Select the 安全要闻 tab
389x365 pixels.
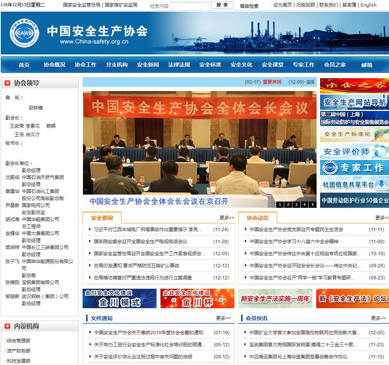click(102, 218)
